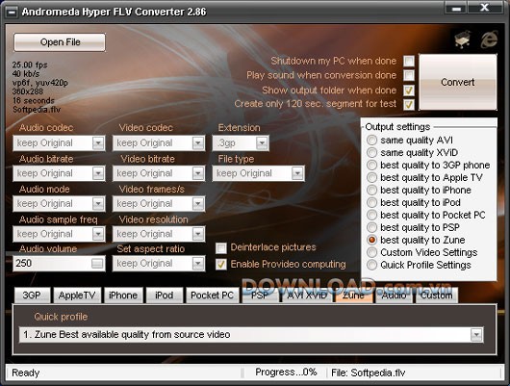The width and height of the screenshot is (510, 386).
Task: Minimize the converter window
Action: (456, 8)
